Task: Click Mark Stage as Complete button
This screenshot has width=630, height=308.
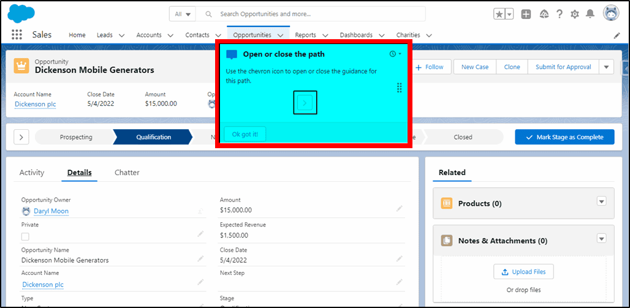Action: pyautogui.click(x=564, y=137)
